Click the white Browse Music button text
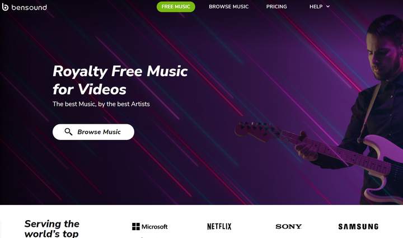 click(99, 132)
